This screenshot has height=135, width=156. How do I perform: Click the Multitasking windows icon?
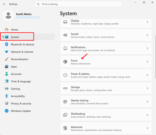65,115
